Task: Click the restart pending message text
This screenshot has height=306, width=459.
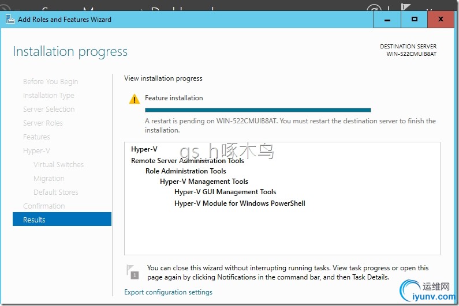Action: [290, 126]
